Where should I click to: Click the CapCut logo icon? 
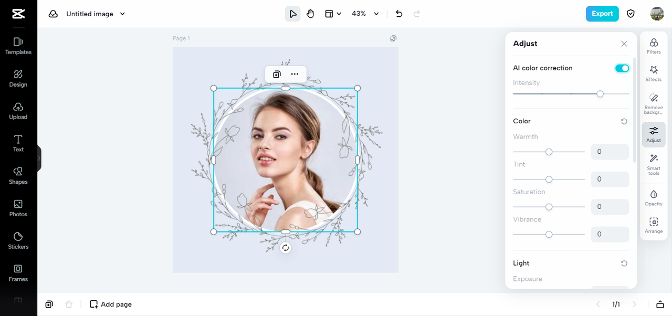coord(18,14)
